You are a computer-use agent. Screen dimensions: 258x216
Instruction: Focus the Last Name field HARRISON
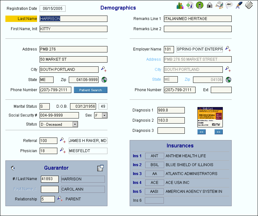tap(74, 19)
